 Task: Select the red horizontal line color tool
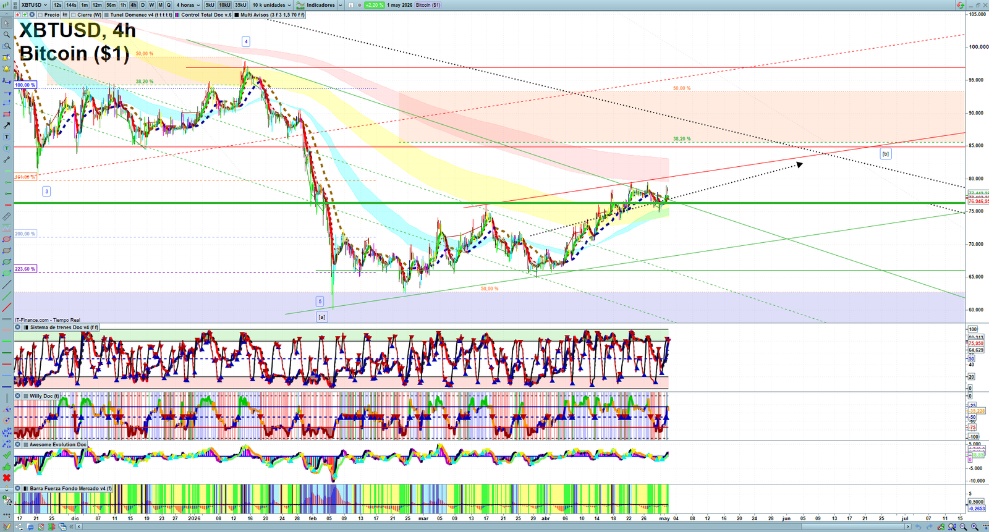(7, 364)
